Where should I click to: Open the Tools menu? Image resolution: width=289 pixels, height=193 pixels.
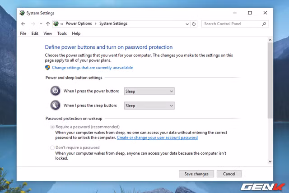click(x=62, y=33)
